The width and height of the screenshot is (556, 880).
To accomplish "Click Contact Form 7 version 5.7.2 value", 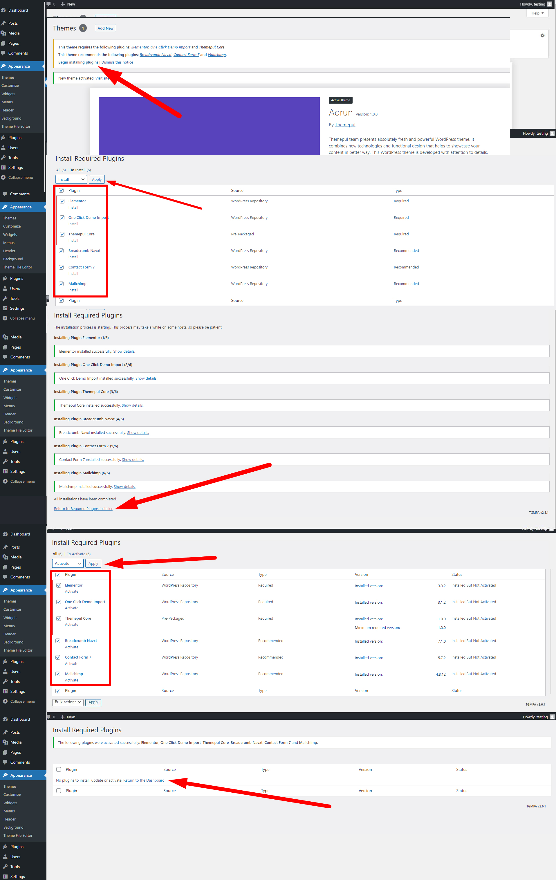I will click(442, 658).
